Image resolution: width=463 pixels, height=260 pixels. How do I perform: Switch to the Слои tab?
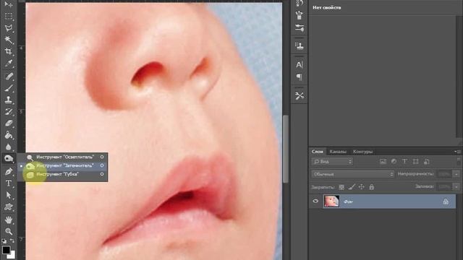click(318, 152)
